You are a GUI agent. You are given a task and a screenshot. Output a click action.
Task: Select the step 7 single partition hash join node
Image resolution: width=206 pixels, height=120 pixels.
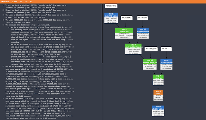point(133,49)
